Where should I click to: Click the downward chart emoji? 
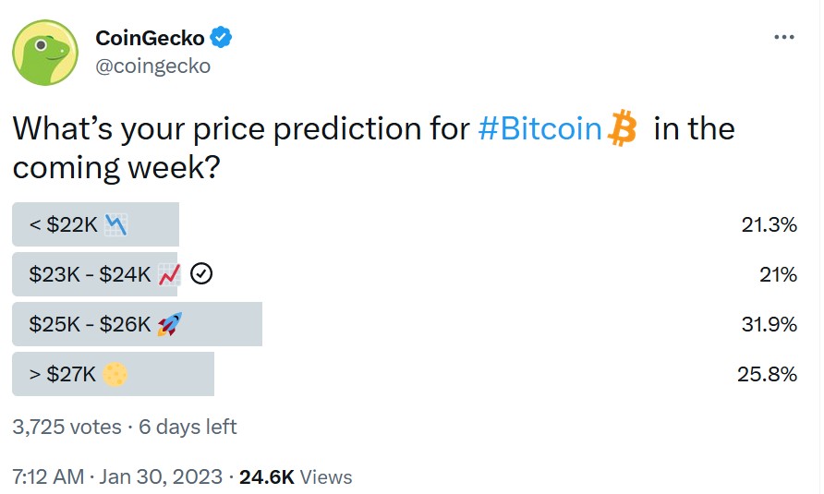115,225
